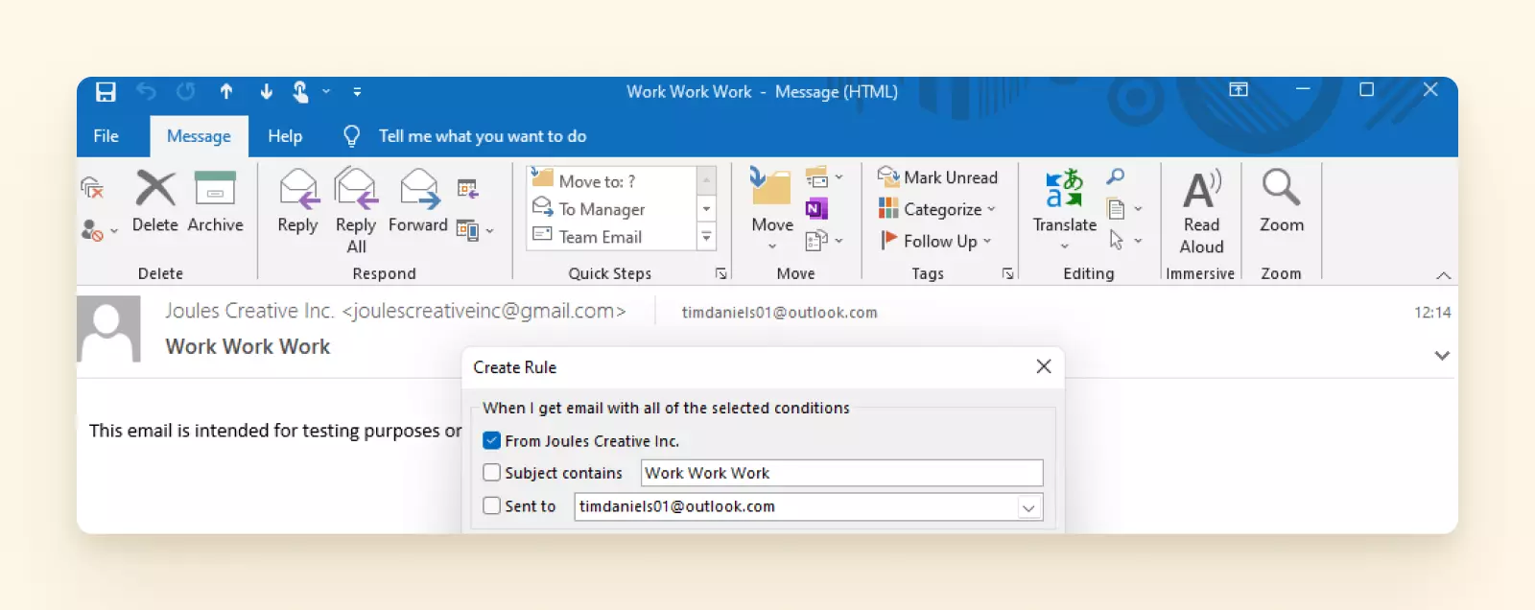
Task: Open the Help tab
Action: click(285, 136)
